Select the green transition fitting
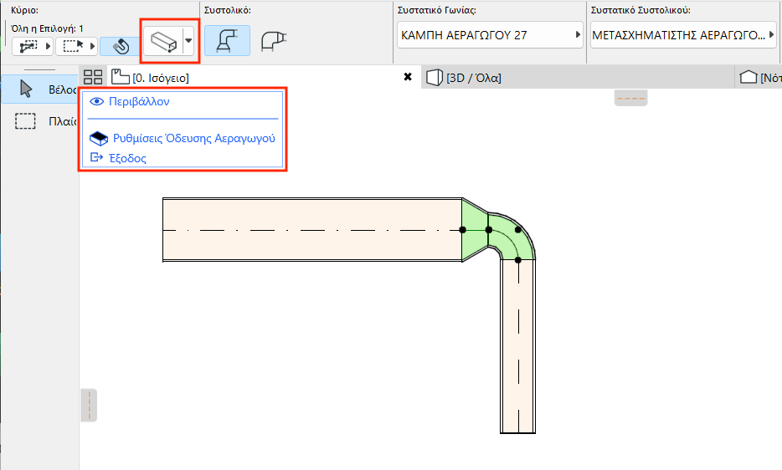782x470 pixels. [474, 230]
